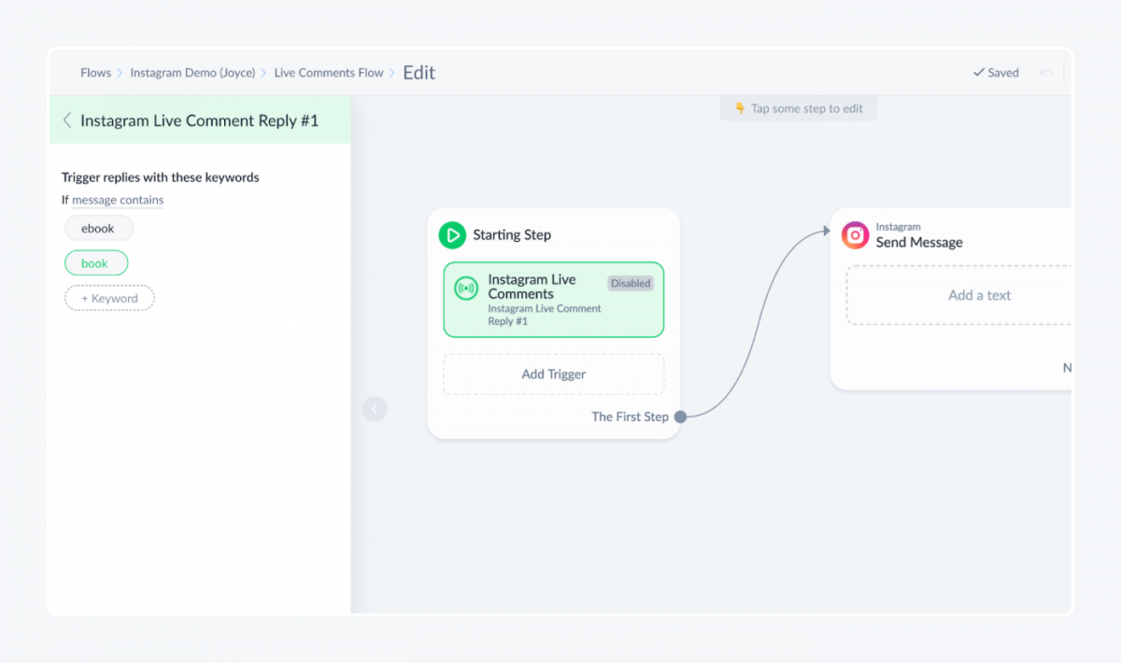This screenshot has width=1121, height=663.
Task: Click the Instagram logo on Send Message card
Action: [x=856, y=235]
